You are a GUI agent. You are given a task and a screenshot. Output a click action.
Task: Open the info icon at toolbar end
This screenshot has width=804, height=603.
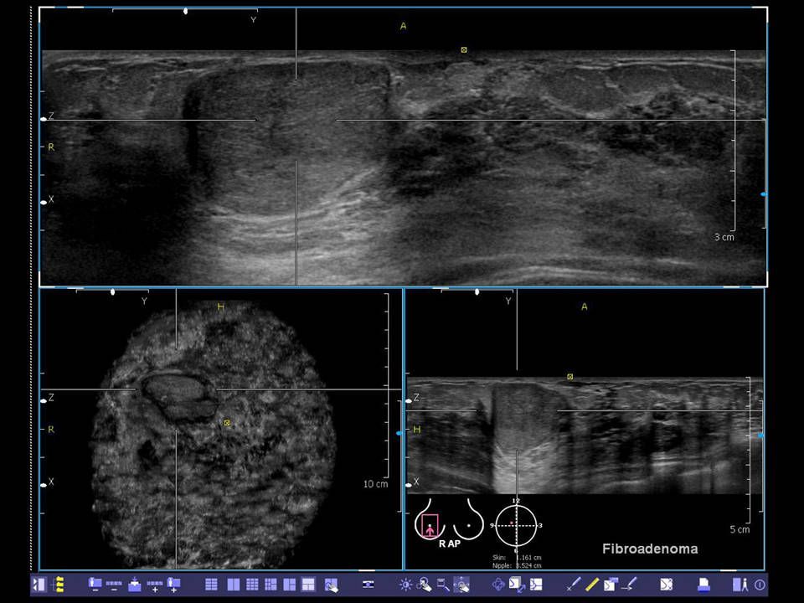[760, 585]
